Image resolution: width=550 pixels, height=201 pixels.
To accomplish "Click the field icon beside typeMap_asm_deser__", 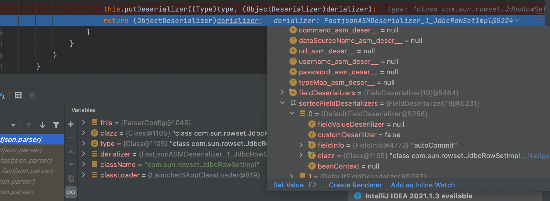I will point(293,82).
